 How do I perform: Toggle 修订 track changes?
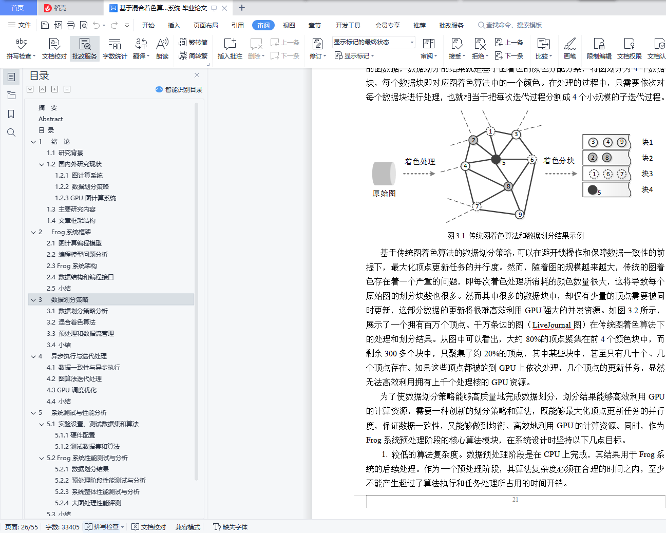click(317, 49)
